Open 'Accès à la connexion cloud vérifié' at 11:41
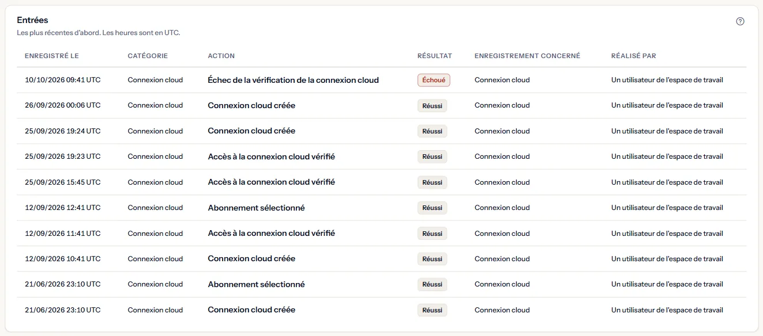 [272, 234]
